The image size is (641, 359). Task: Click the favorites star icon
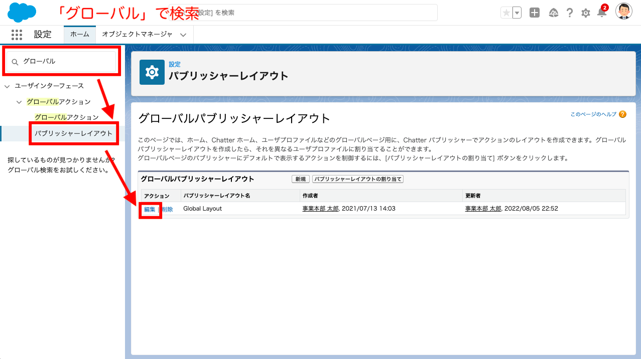coord(506,13)
